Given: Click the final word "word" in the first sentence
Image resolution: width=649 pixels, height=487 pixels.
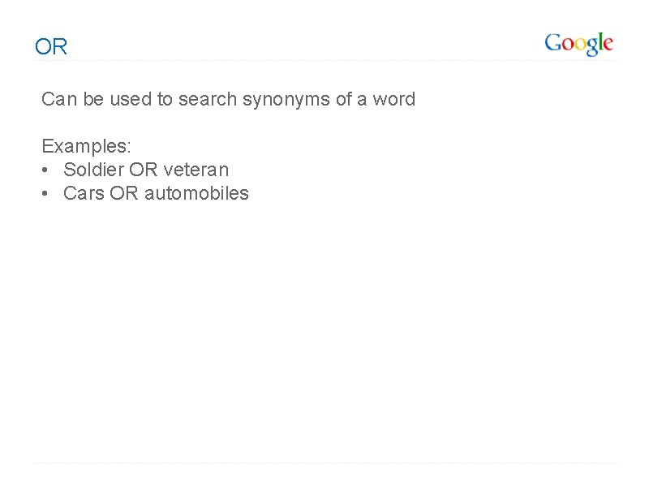Looking at the screenshot, I should coord(394,99).
